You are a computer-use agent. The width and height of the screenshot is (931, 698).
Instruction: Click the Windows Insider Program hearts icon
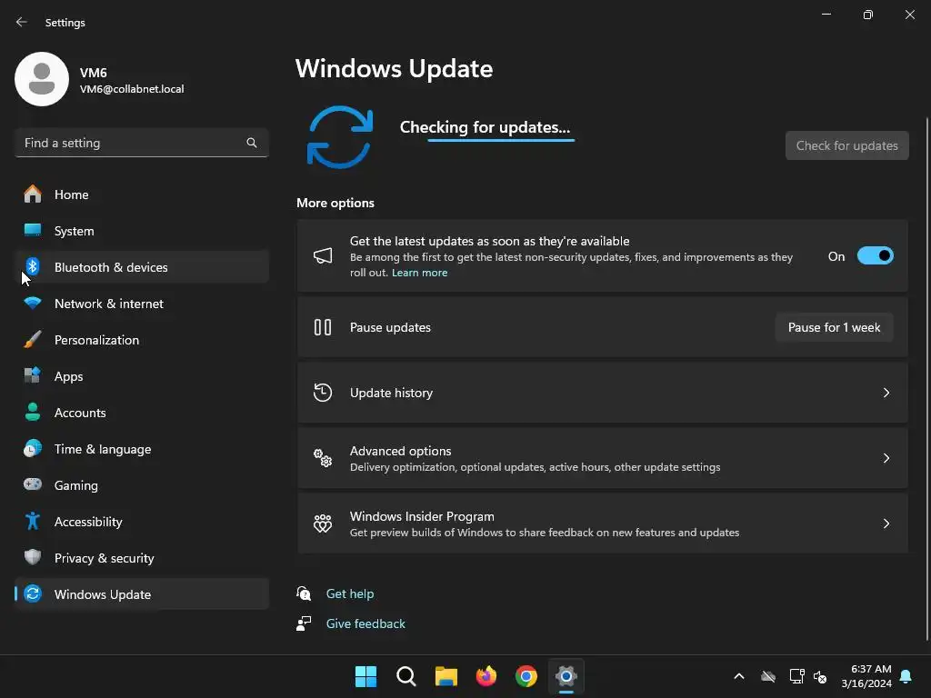click(323, 523)
